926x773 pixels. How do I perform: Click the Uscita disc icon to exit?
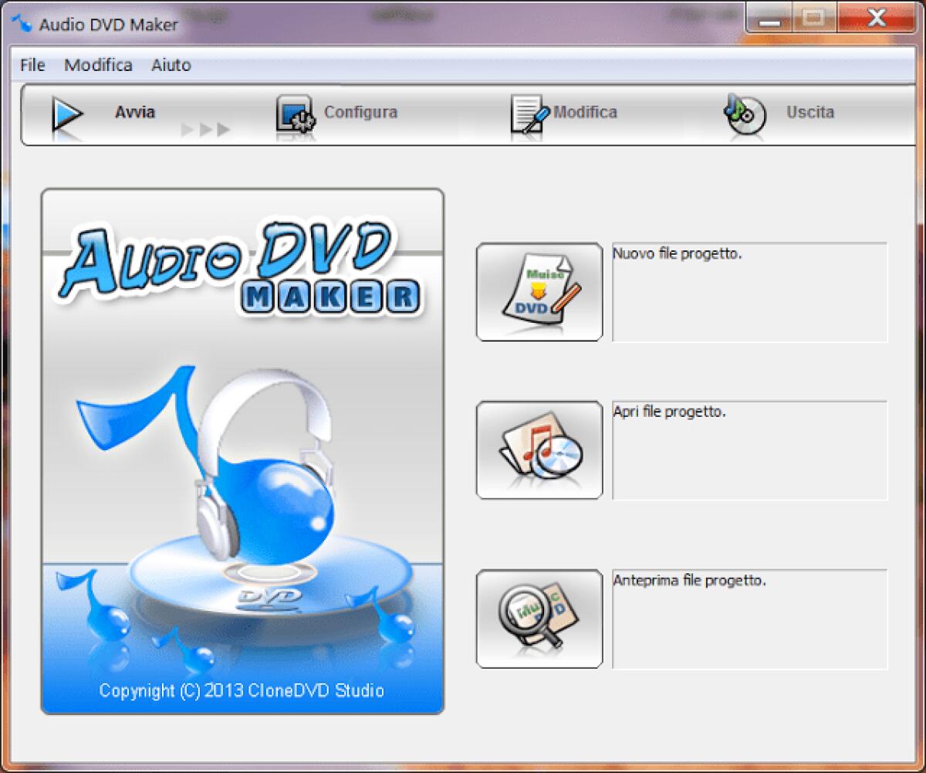pos(742,112)
